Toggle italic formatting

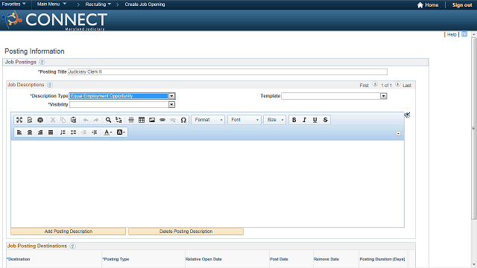[305, 120]
